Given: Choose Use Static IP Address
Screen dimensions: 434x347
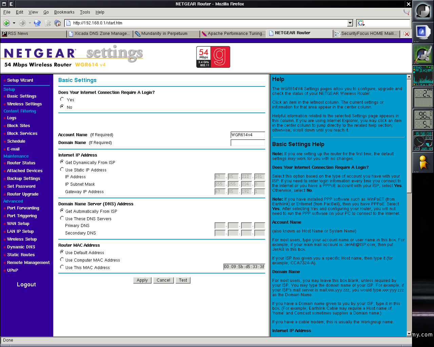Looking at the screenshot, I should (x=62, y=169).
